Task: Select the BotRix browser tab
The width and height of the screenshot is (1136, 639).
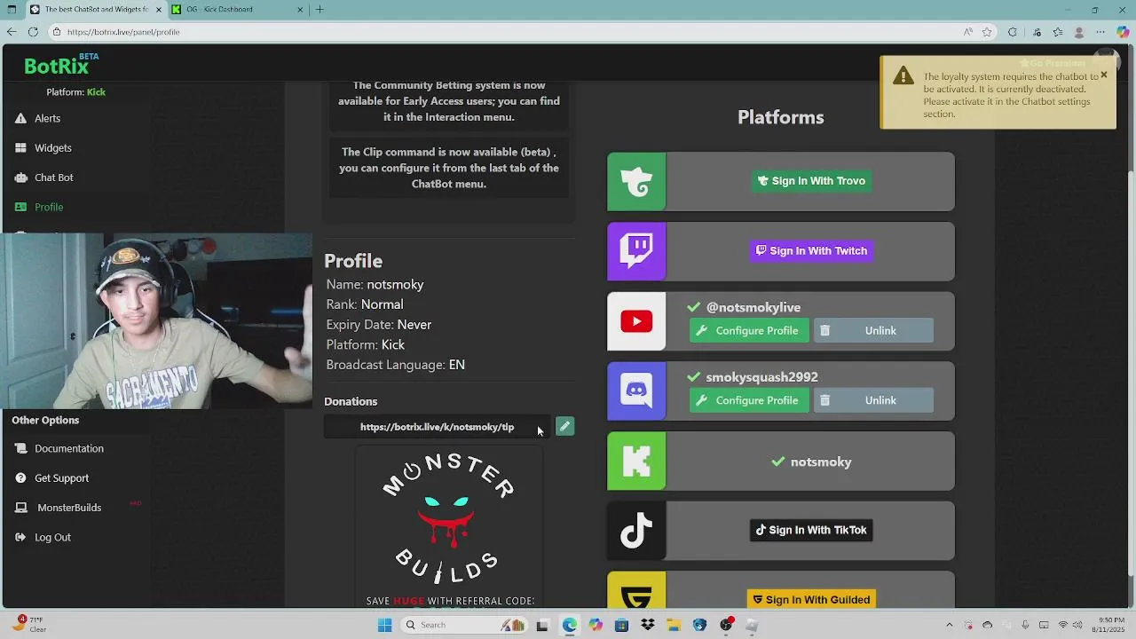Action: pos(96,10)
